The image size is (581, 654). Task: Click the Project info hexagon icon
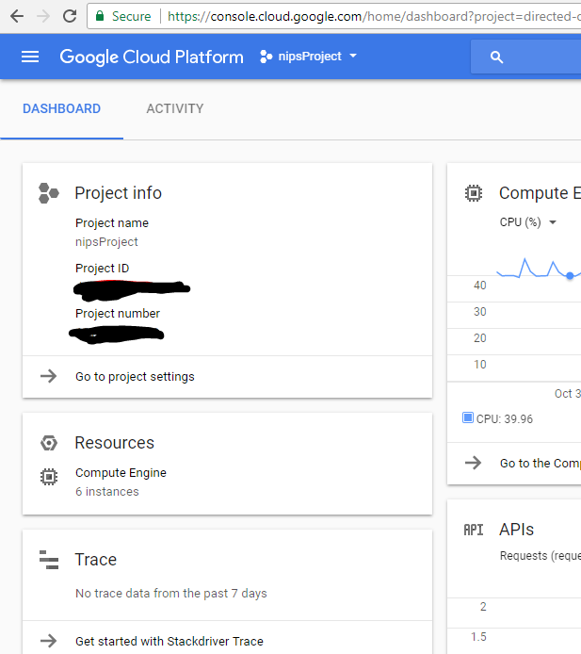pos(49,193)
